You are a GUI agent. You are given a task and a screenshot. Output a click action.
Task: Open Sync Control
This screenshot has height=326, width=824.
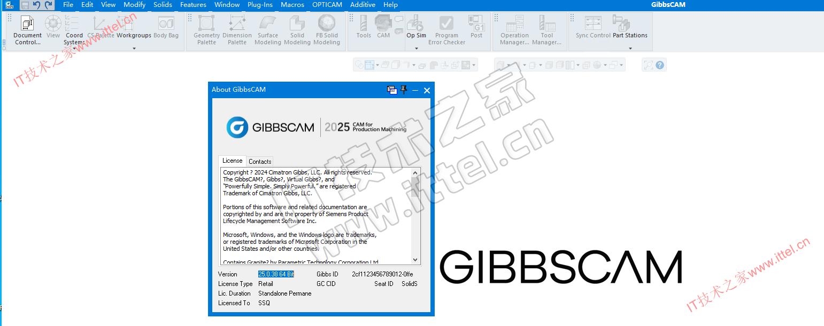tap(593, 27)
